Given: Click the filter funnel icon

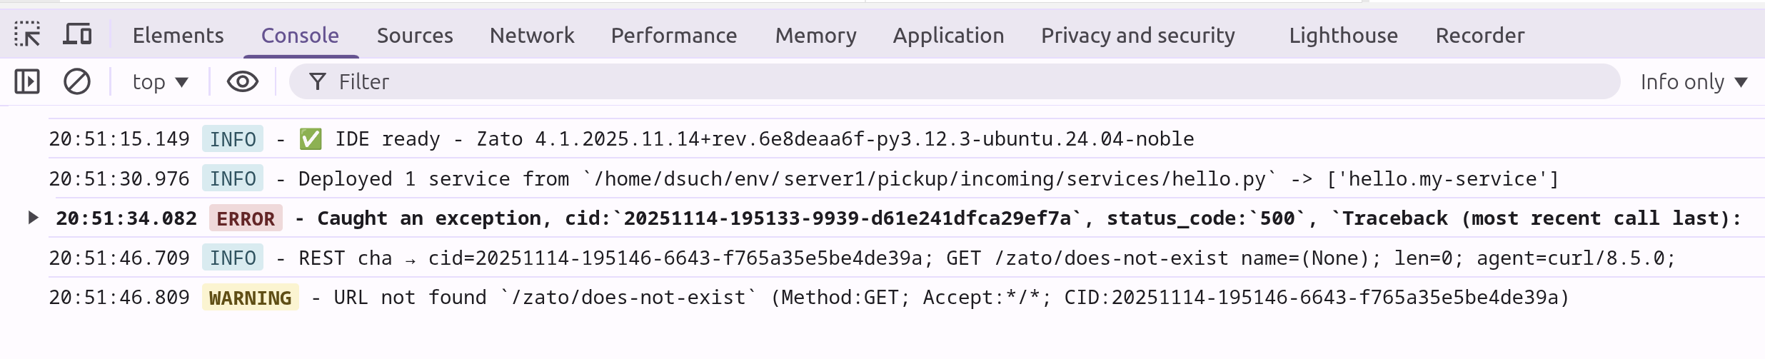Looking at the screenshot, I should [318, 81].
